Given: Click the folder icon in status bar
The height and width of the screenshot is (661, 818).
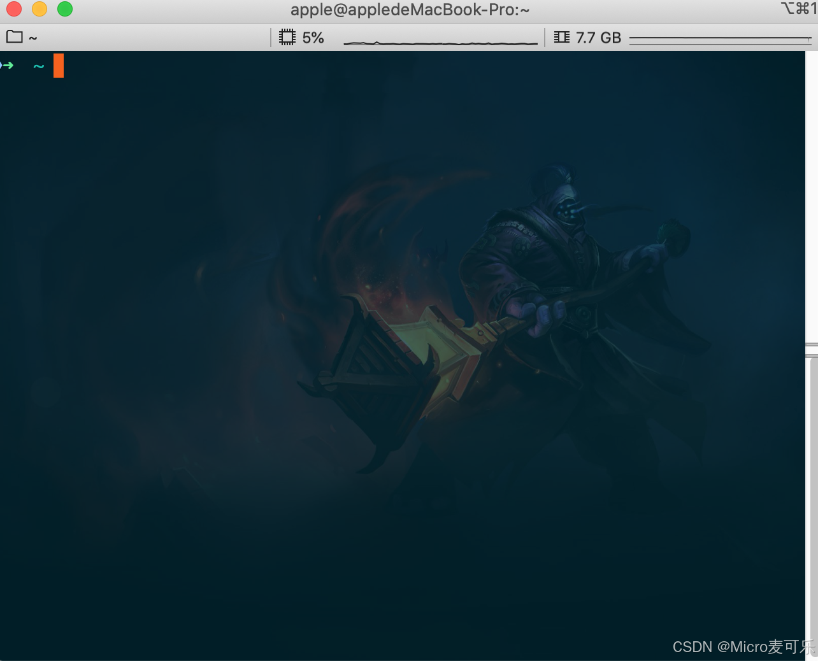Looking at the screenshot, I should point(14,37).
